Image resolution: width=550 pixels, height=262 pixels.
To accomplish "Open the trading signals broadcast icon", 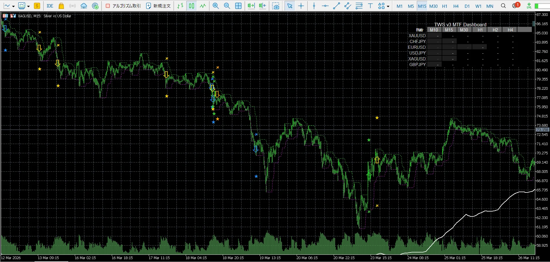I will tap(73, 6).
